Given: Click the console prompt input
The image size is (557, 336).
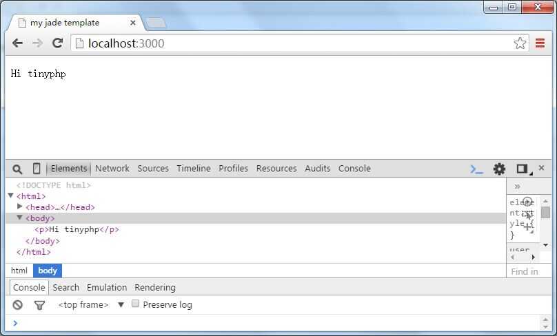Looking at the screenshot, I should pyautogui.click(x=277, y=323).
